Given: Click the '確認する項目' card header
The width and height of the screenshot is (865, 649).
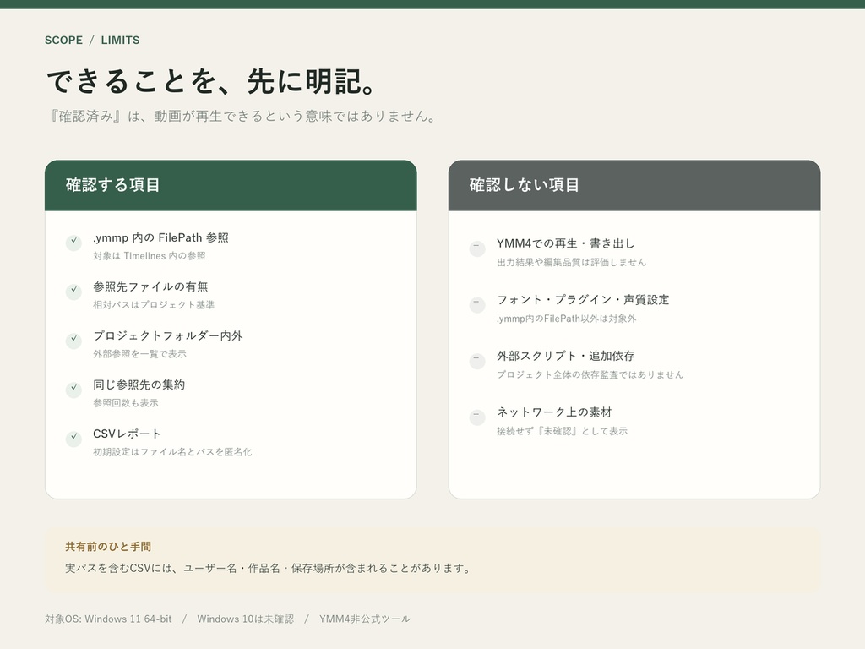Looking at the screenshot, I should (231, 185).
